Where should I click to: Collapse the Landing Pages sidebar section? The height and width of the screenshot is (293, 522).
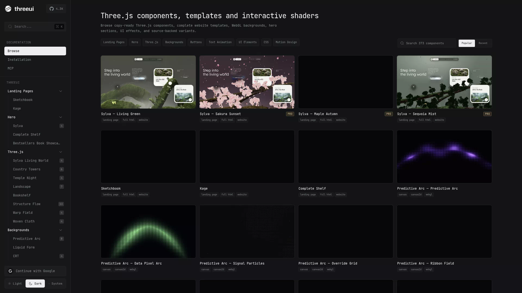(x=35, y=91)
